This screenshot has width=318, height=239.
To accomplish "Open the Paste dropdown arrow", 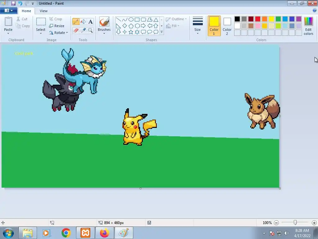I will tap(8, 34).
